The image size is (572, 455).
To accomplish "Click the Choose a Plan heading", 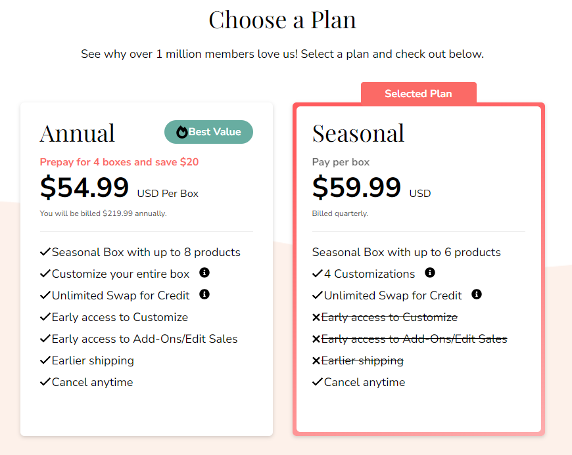I will point(282,20).
